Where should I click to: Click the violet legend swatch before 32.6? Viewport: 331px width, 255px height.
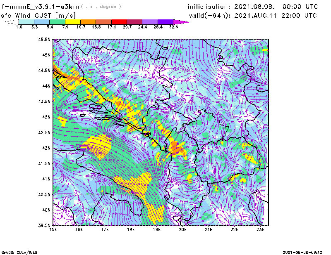coord(165,22)
